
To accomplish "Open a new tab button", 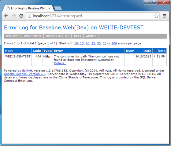I will click(58, 8).
